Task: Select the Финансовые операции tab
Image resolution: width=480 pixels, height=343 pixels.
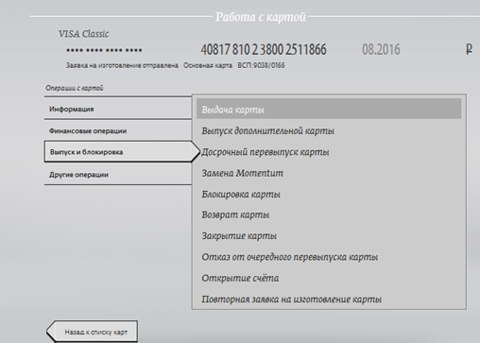Action: point(118,130)
